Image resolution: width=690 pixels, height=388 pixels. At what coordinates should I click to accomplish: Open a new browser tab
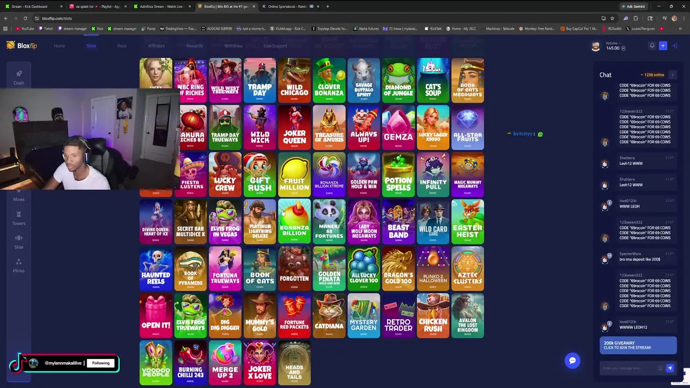coord(328,6)
